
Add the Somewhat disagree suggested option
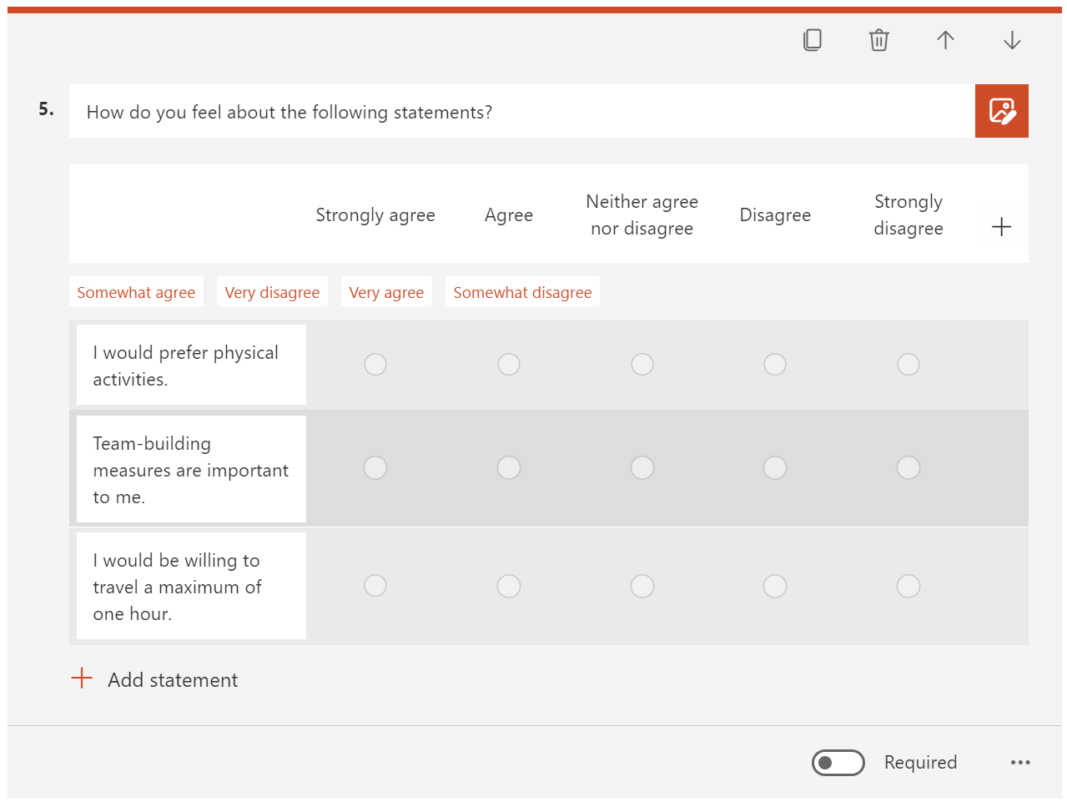pos(522,292)
